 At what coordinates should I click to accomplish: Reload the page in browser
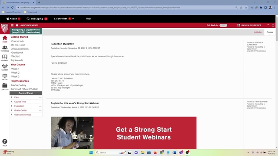click(x=13, y=8)
